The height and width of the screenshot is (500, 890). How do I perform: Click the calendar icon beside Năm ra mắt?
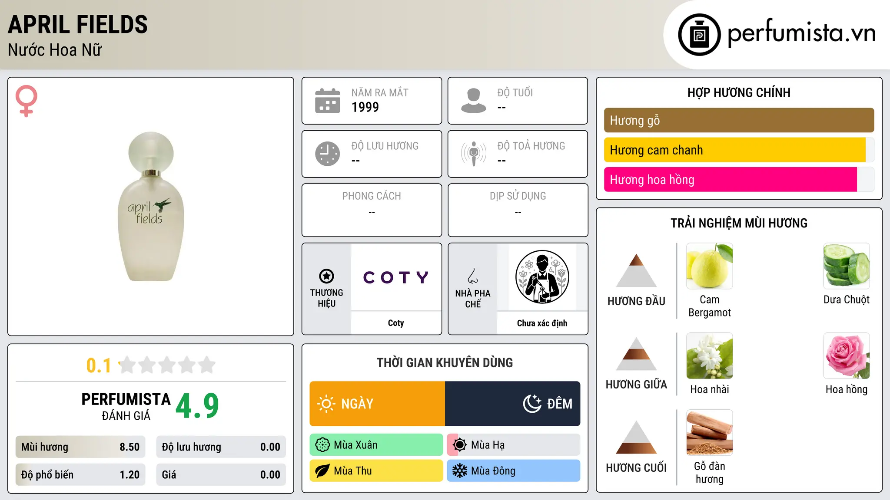[328, 101]
